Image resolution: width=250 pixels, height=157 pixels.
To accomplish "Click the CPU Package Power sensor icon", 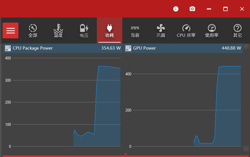I will (x=8, y=48).
